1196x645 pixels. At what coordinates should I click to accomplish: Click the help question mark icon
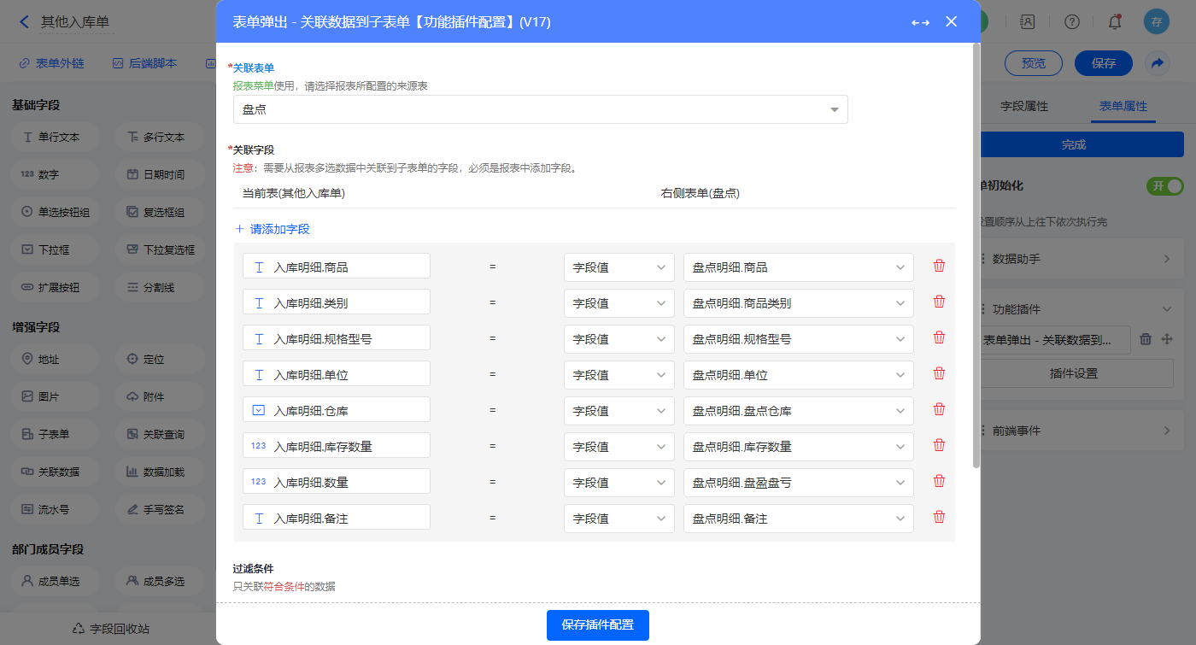pos(1072,22)
